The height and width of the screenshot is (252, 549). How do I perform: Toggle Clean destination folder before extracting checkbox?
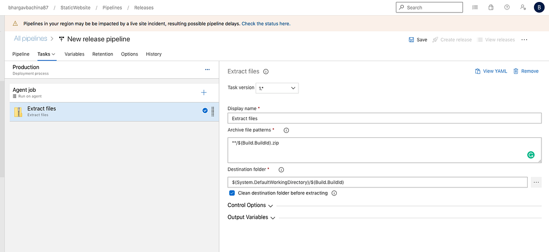pyautogui.click(x=232, y=193)
